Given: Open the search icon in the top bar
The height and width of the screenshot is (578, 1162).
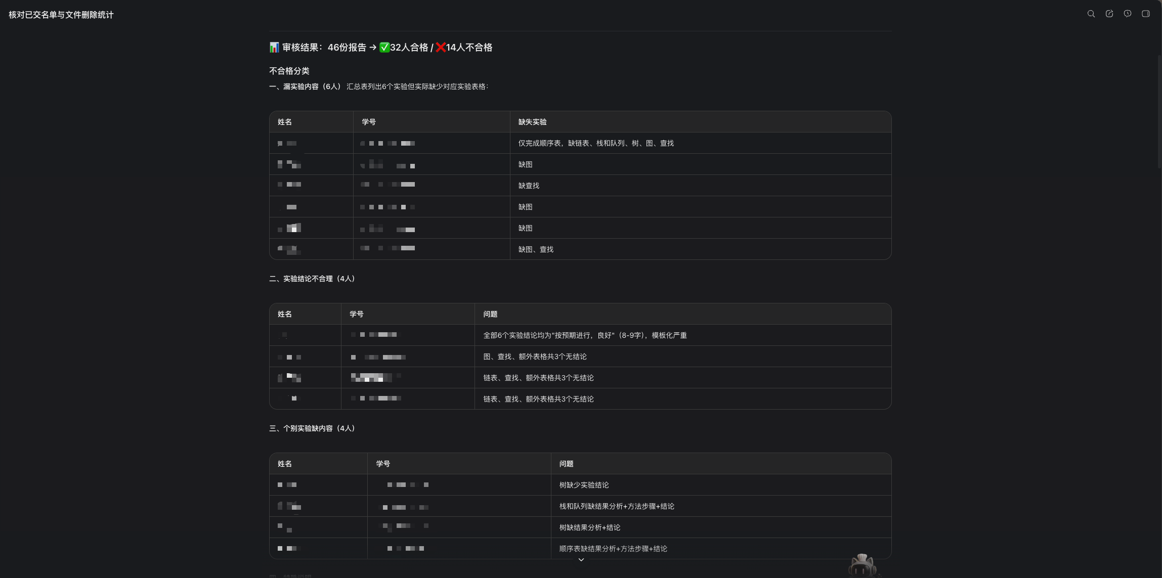Looking at the screenshot, I should [x=1091, y=14].
